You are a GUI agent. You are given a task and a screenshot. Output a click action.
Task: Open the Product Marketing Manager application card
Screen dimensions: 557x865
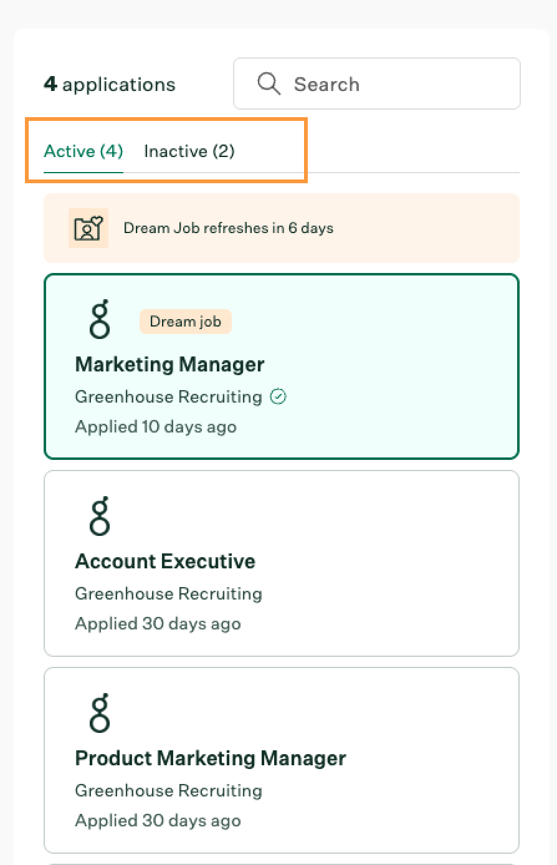(x=282, y=760)
